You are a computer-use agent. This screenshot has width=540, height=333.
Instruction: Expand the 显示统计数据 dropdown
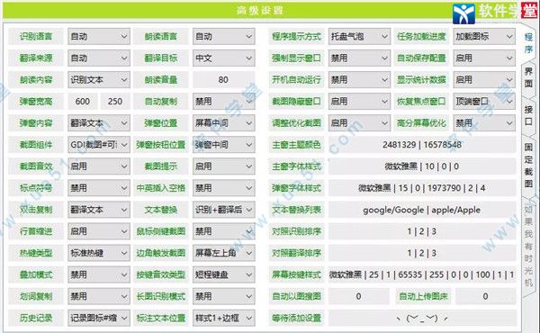(x=484, y=80)
